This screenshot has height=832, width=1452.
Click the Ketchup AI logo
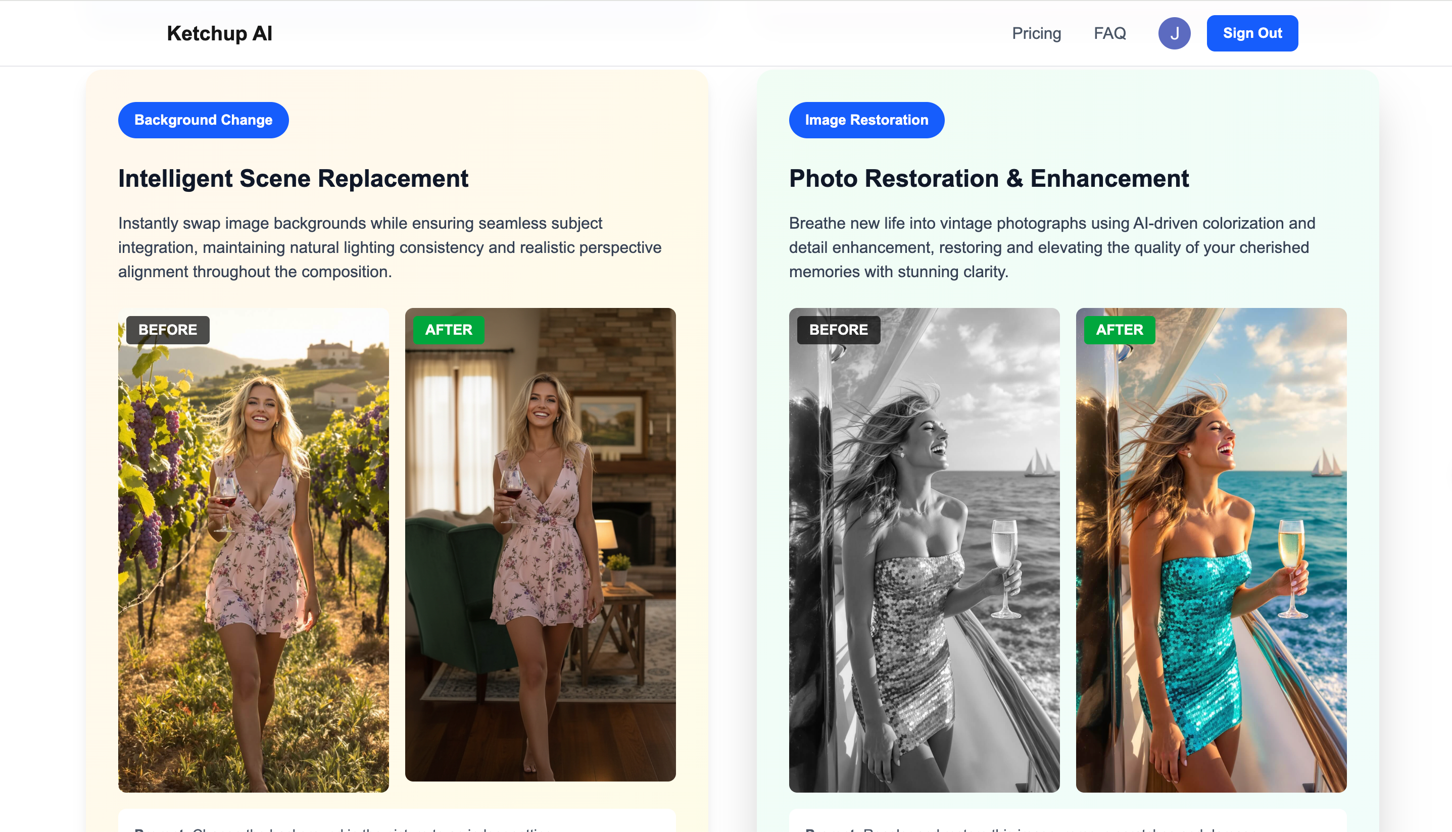(219, 33)
